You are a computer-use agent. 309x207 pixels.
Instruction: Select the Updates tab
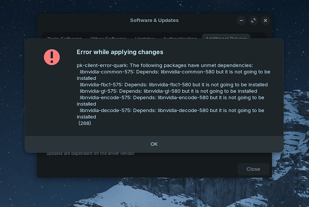click(145, 39)
